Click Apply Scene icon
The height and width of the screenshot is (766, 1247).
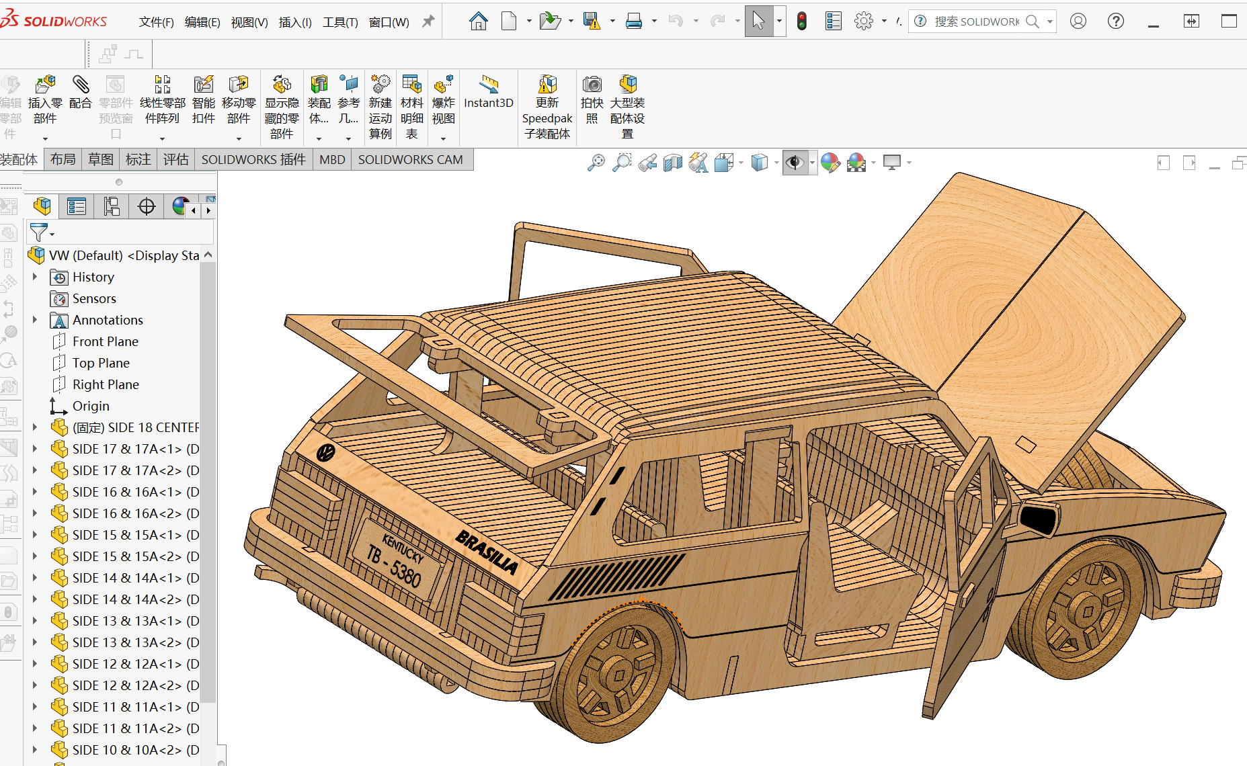point(856,163)
